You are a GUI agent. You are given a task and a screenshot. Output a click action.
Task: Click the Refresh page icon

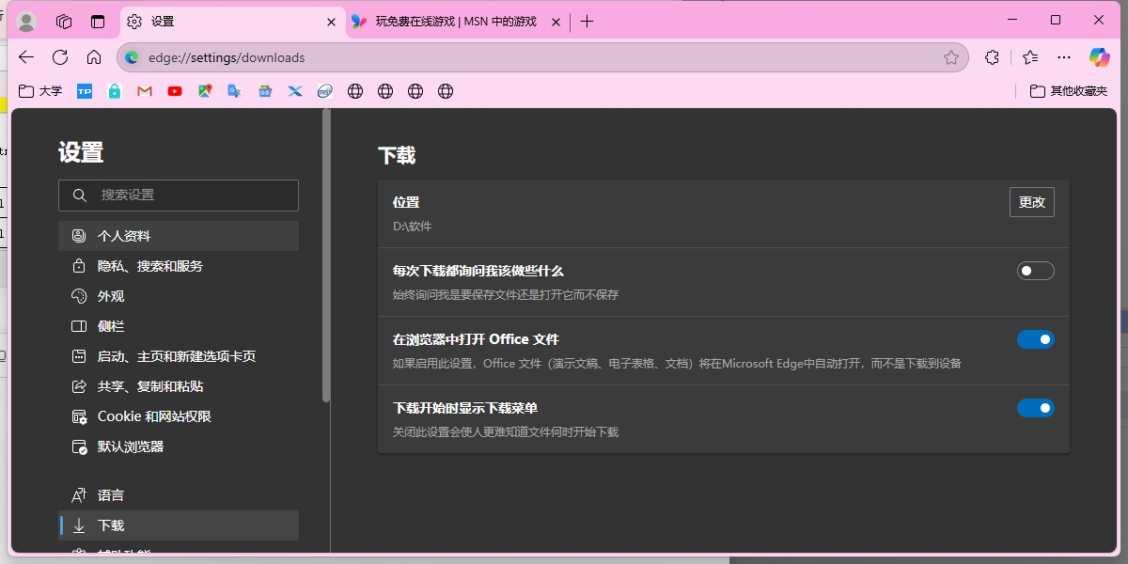[60, 57]
